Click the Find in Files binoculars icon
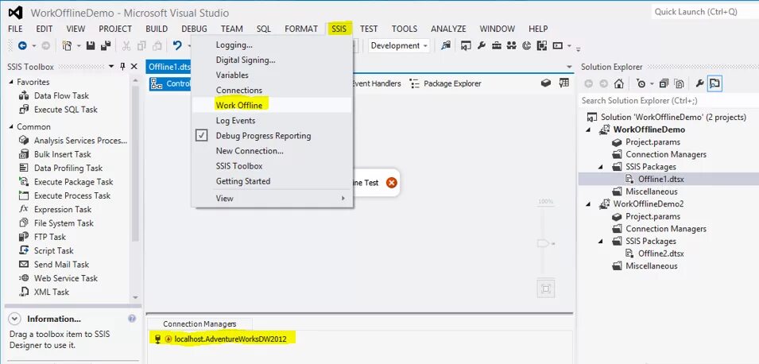The width and height of the screenshot is (759, 364). 446,45
